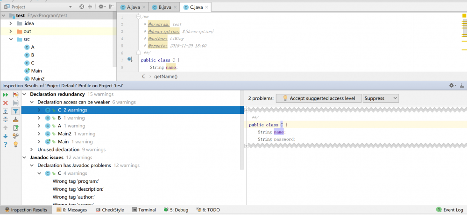Viewport: 467px width, 215px height.
Task: Select the C 2 warnings row
Action: (132, 110)
